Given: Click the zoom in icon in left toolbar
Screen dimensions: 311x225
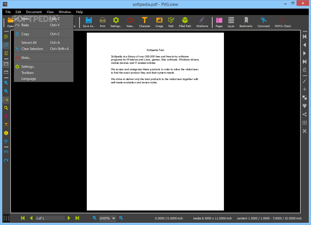Looking at the screenshot, I should click(x=6, y=91).
